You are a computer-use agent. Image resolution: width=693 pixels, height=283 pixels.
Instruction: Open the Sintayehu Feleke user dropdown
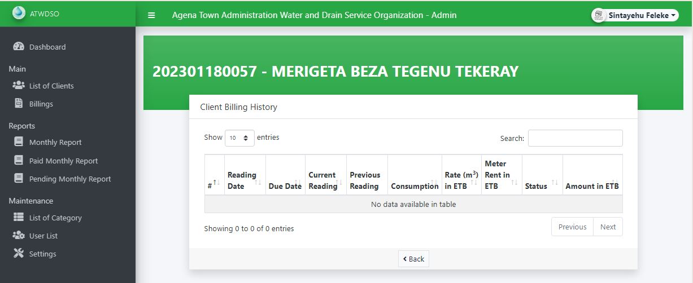tap(635, 16)
